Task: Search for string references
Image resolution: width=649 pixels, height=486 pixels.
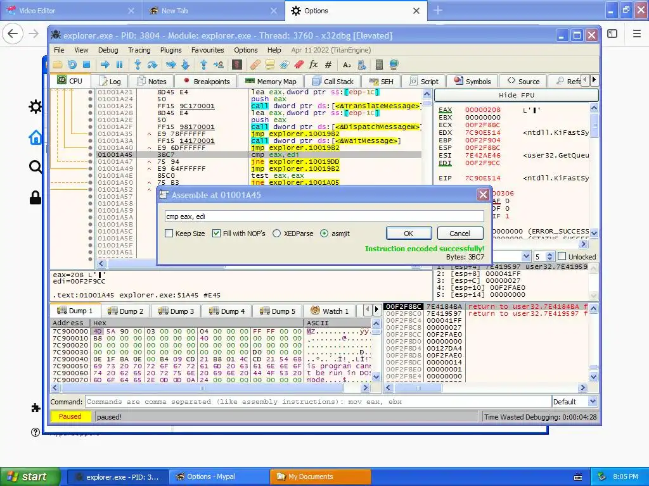Action: (x=347, y=65)
